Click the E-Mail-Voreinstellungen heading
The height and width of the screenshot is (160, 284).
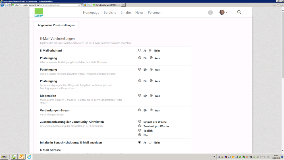pos(58,38)
